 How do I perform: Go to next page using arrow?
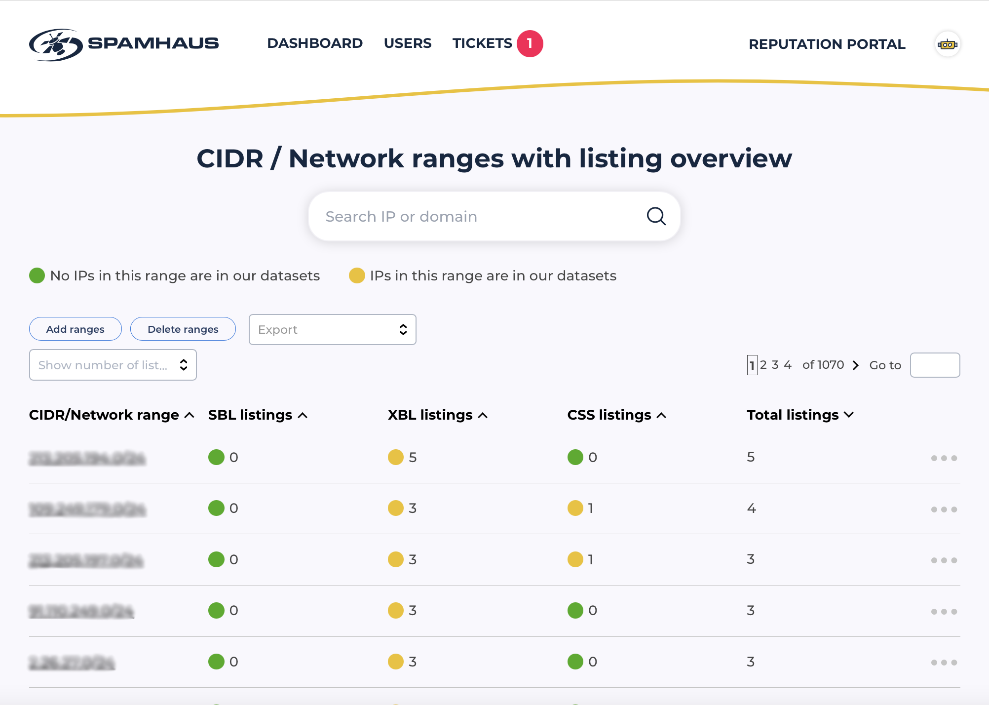(856, 365)
